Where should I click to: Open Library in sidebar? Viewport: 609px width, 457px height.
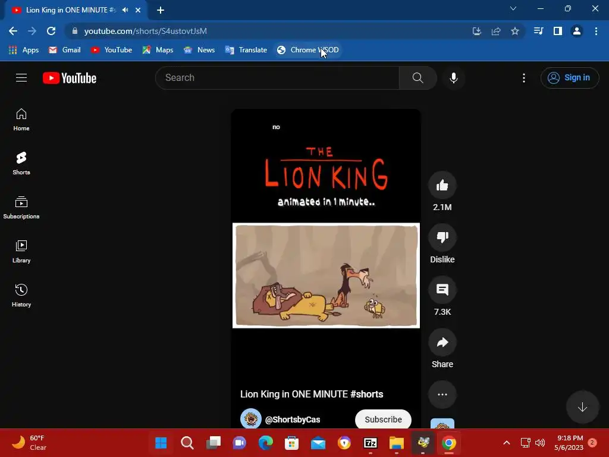pos(21,252)
